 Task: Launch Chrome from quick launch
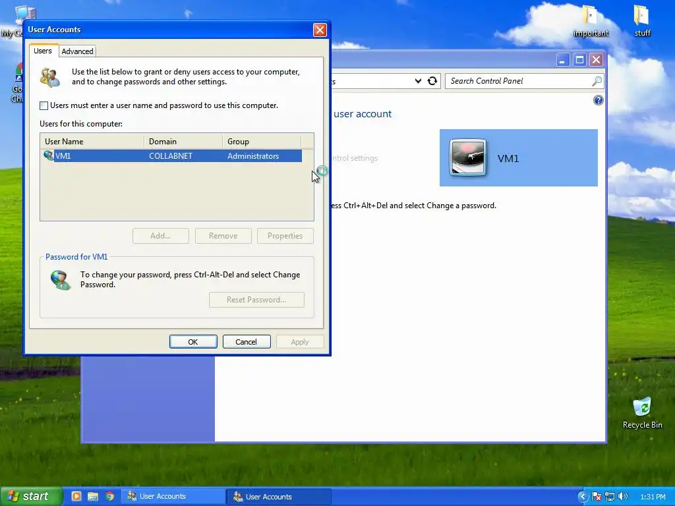(x=109, y=496)
